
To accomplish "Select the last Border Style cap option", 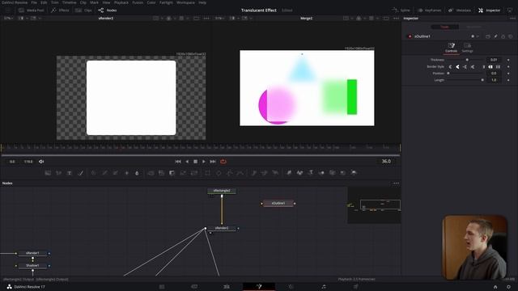I will click(498, 67).
